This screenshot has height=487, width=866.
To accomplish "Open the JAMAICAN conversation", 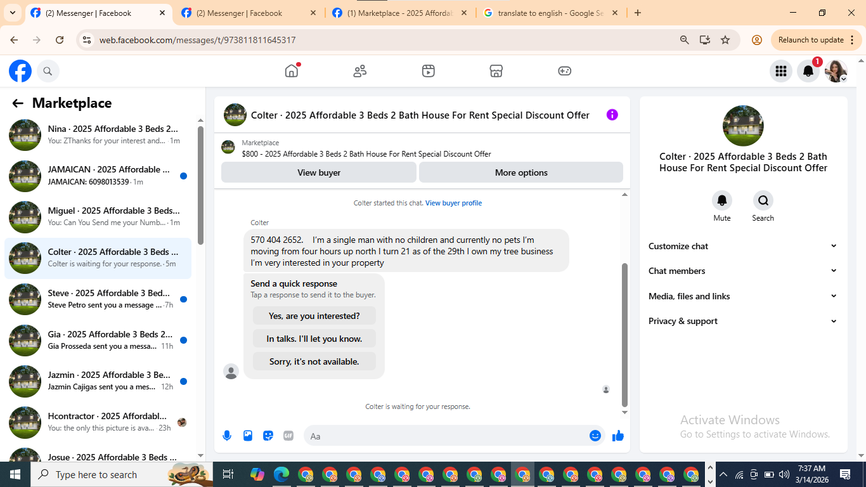I will click(98, 176).
